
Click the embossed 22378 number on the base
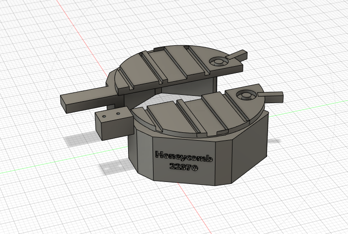(x=183, y=168)
